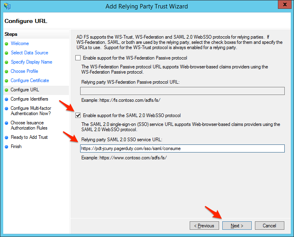Viewport: 294px width, 237px height.
Task: Go to Specify Display Name step
Action: click(x=31, y=62)
